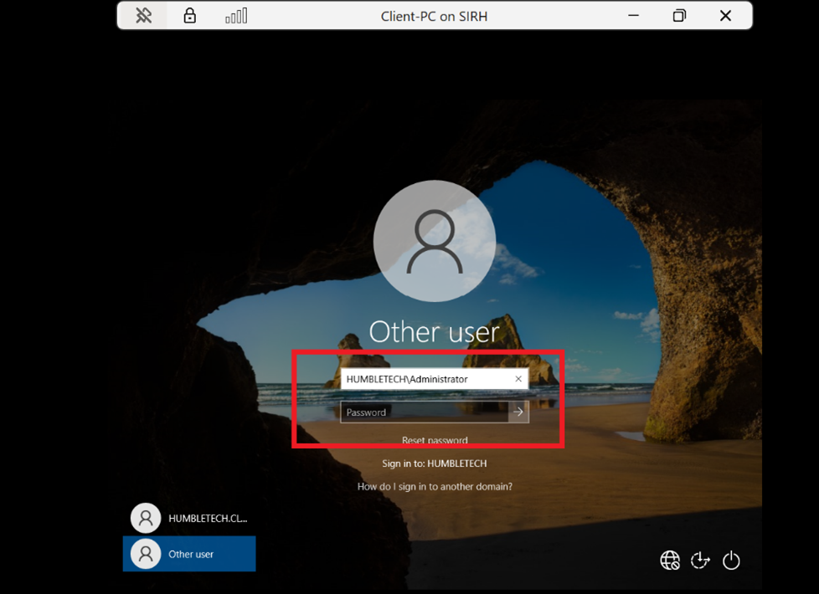Click the lock icon in connection bar
This screenshot has height=594, width=819.
click(x=190, y=16)
